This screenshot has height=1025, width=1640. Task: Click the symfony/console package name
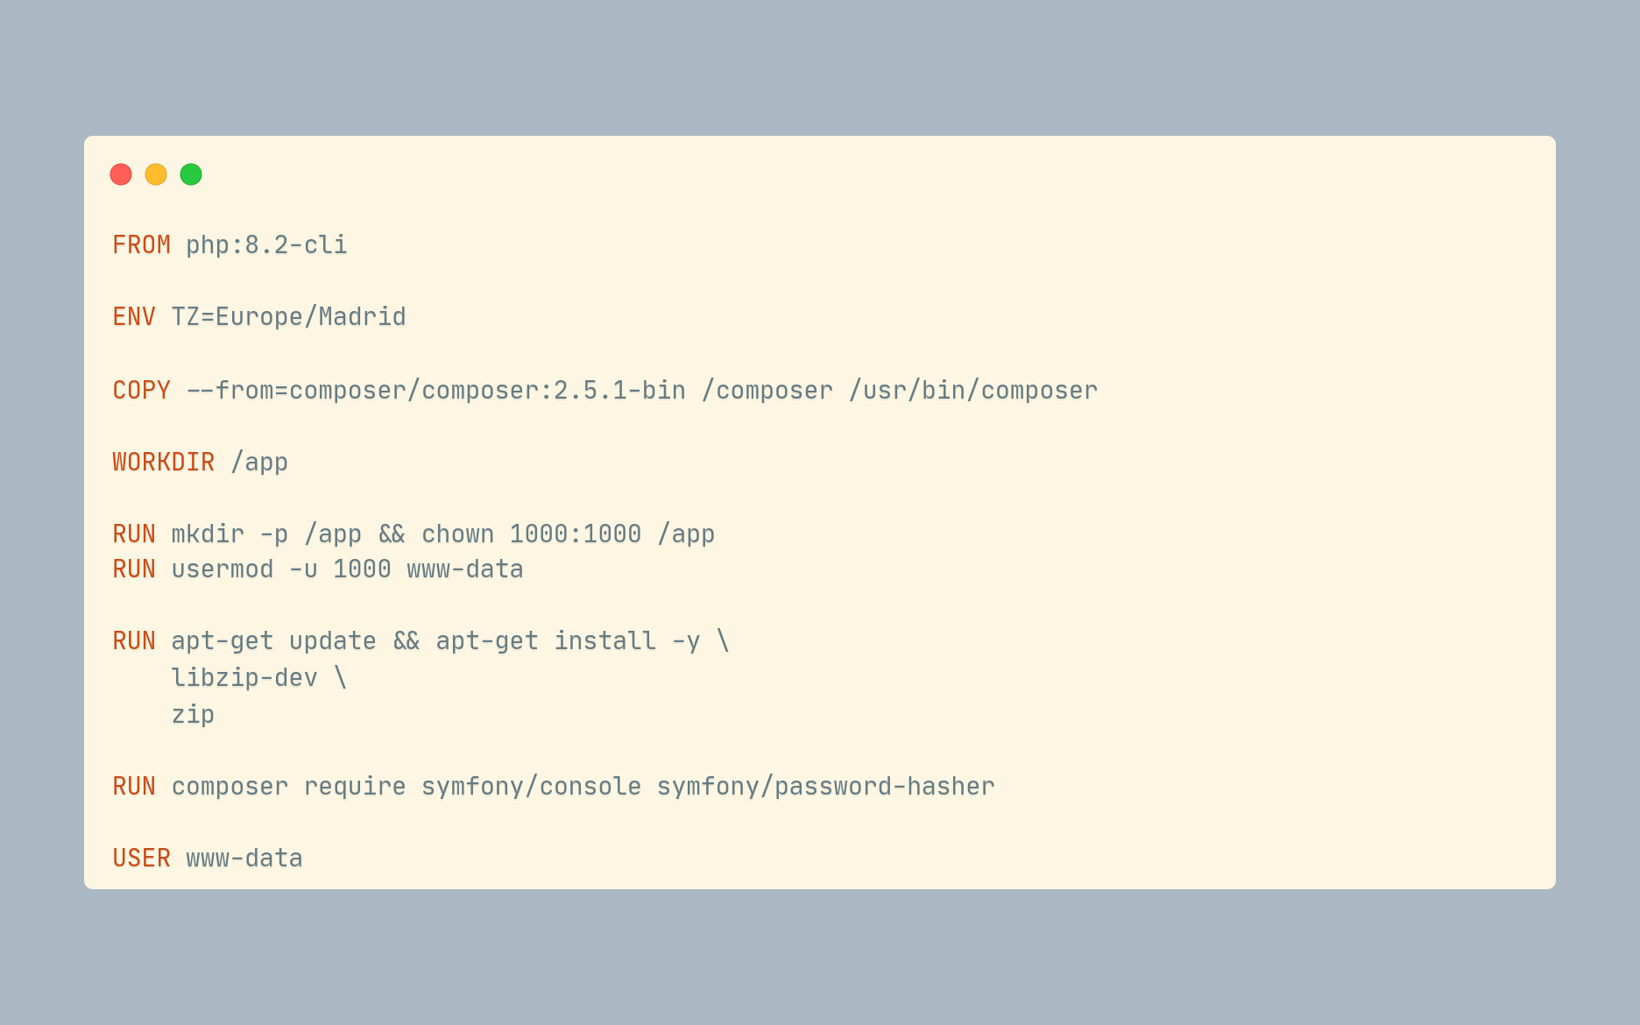pos(531,787)
